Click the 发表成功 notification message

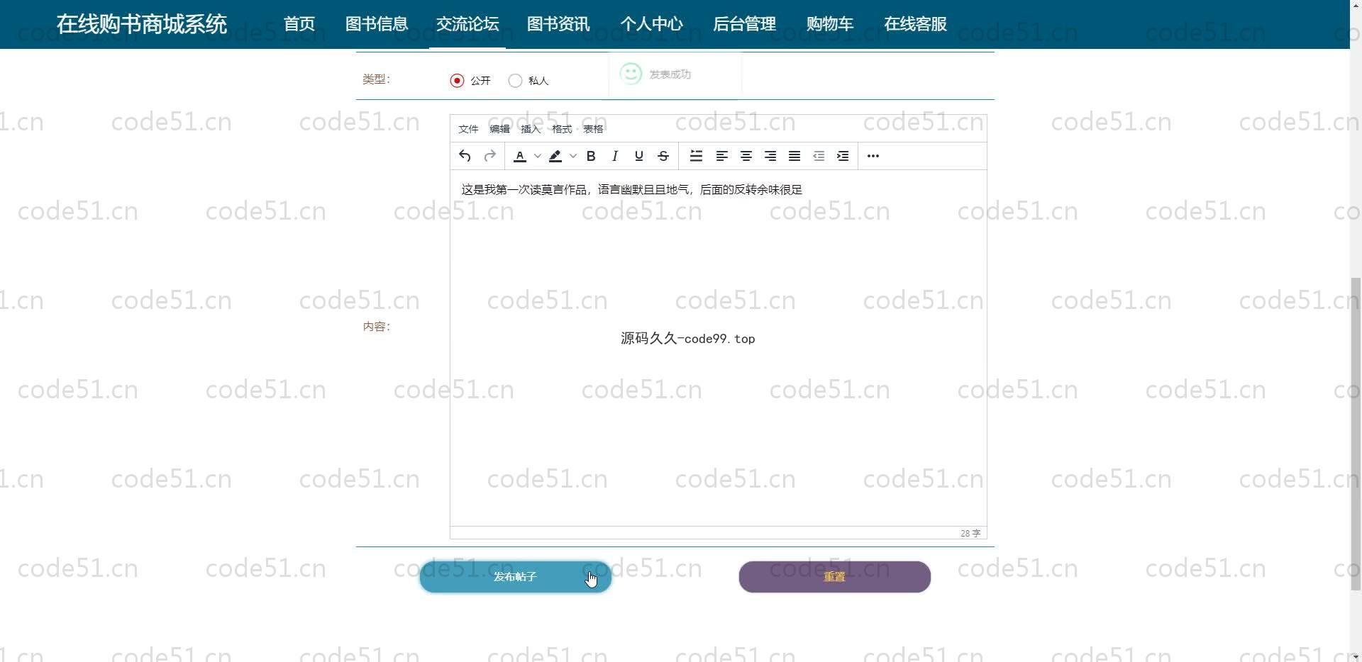670,74
